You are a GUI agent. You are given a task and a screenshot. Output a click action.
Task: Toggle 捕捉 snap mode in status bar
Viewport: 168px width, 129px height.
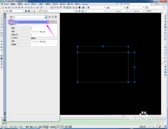[x=27, y=127]
